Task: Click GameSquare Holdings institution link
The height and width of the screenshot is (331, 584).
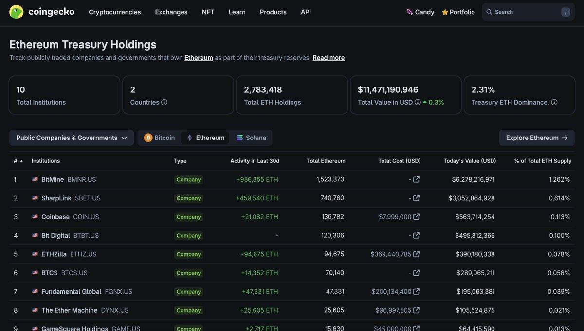Action: tap(74, 328)
